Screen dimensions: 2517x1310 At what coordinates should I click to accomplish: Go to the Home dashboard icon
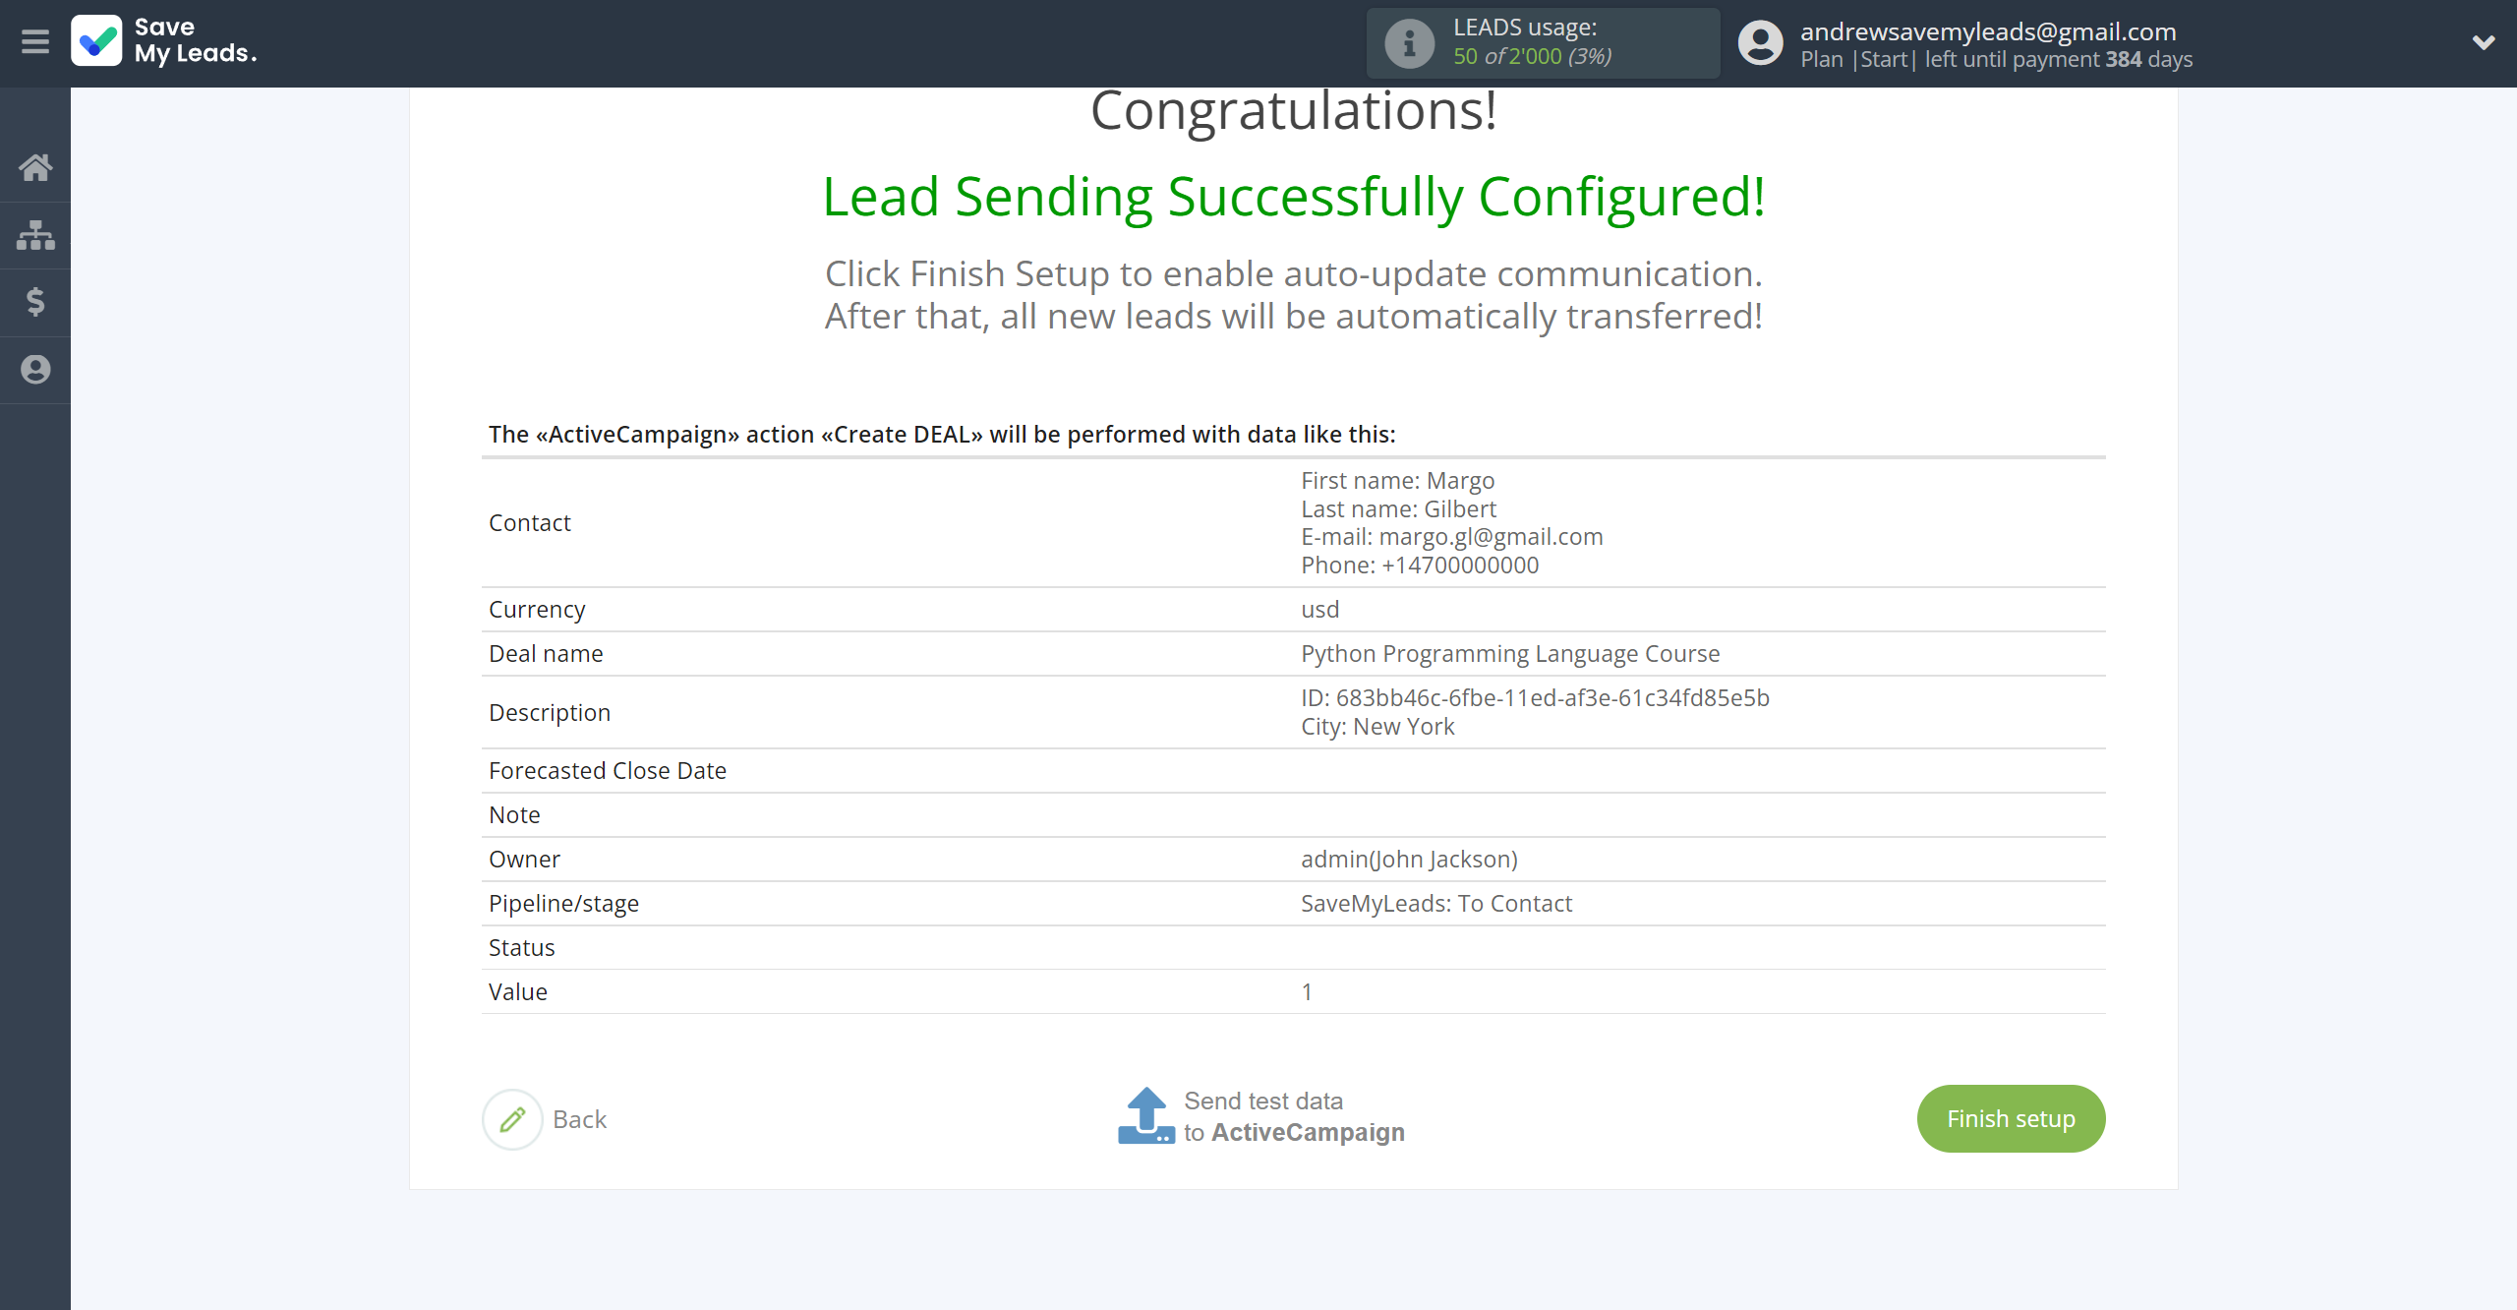click(35, 167)
